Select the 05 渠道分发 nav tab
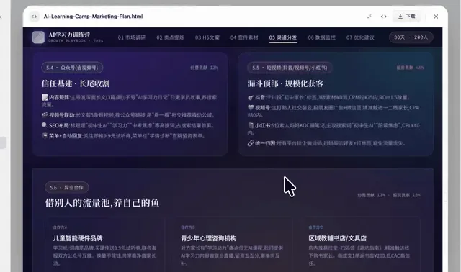The height and width of the screenshot is (272, 461). [x=283, y=37]
